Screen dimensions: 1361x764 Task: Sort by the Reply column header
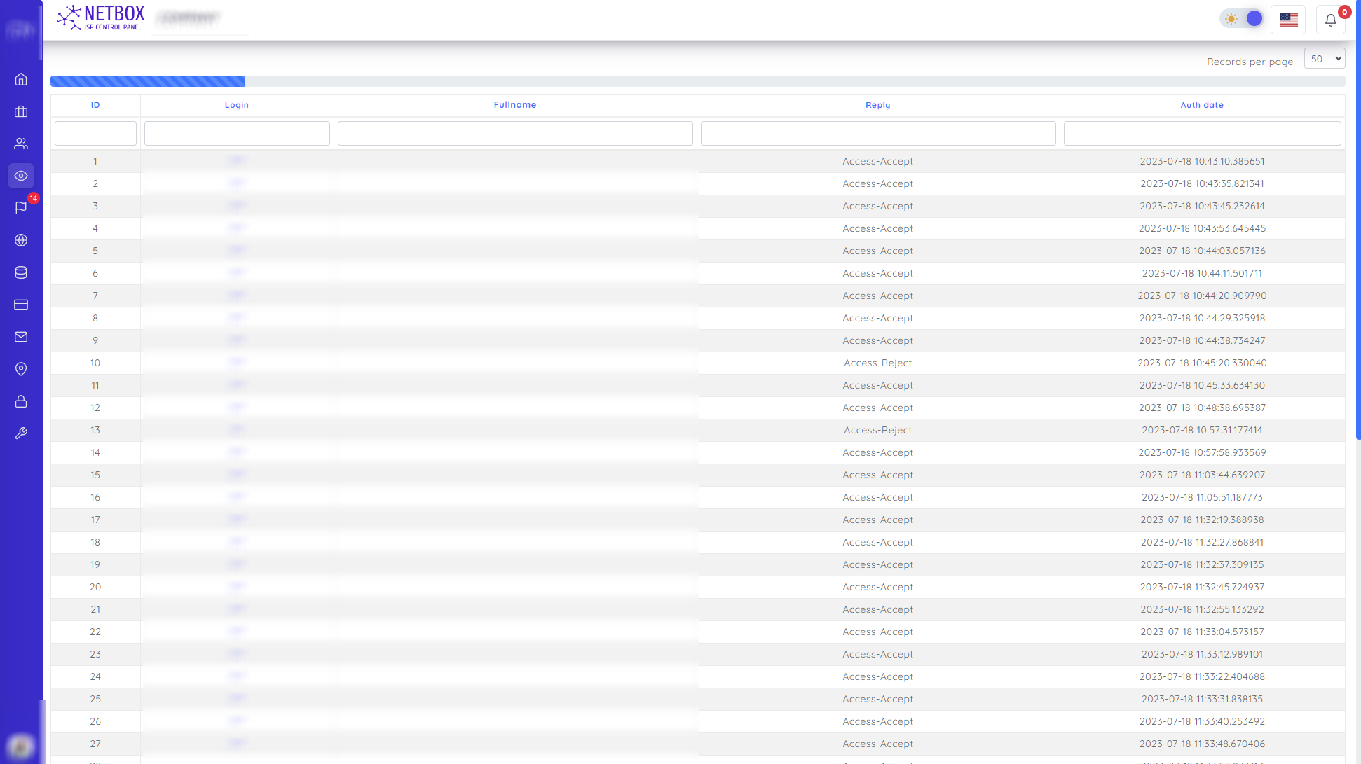point(877,105)
